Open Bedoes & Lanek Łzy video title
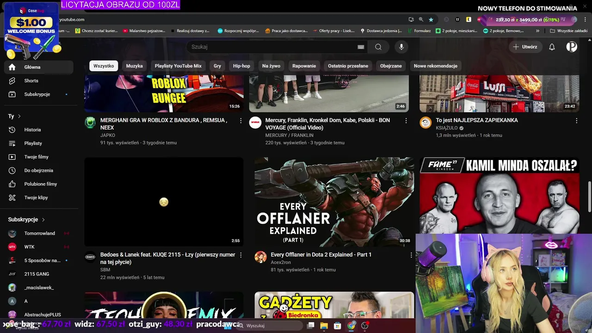The image size is (592, 333). tap(168, 259)
